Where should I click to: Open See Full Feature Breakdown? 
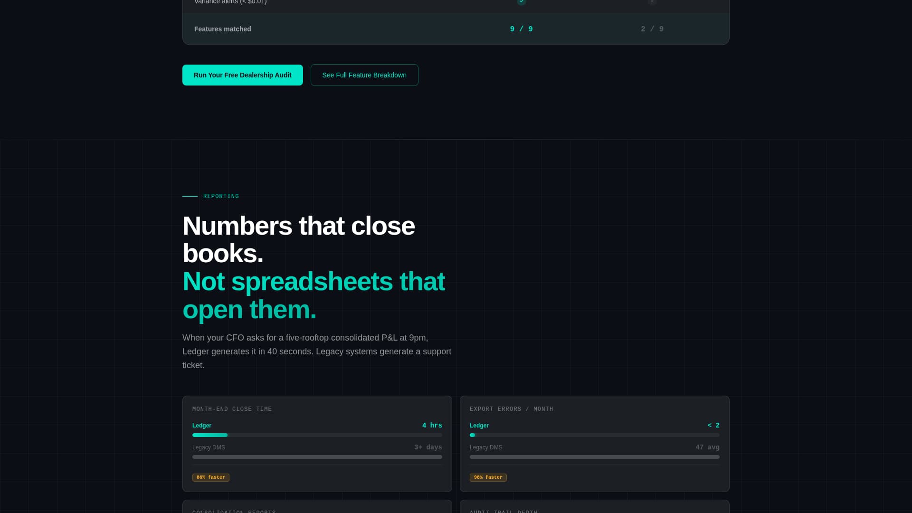[364, 75]
